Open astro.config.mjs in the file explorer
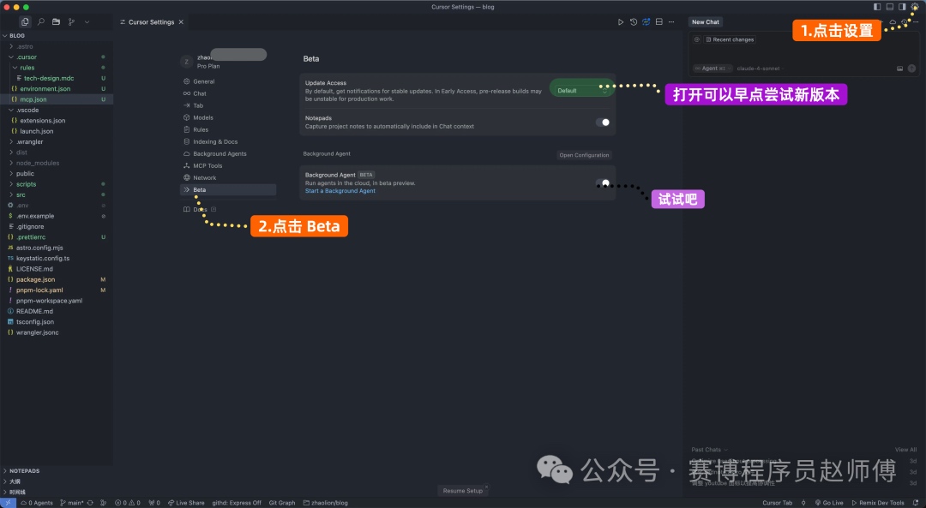 (57, 248)
